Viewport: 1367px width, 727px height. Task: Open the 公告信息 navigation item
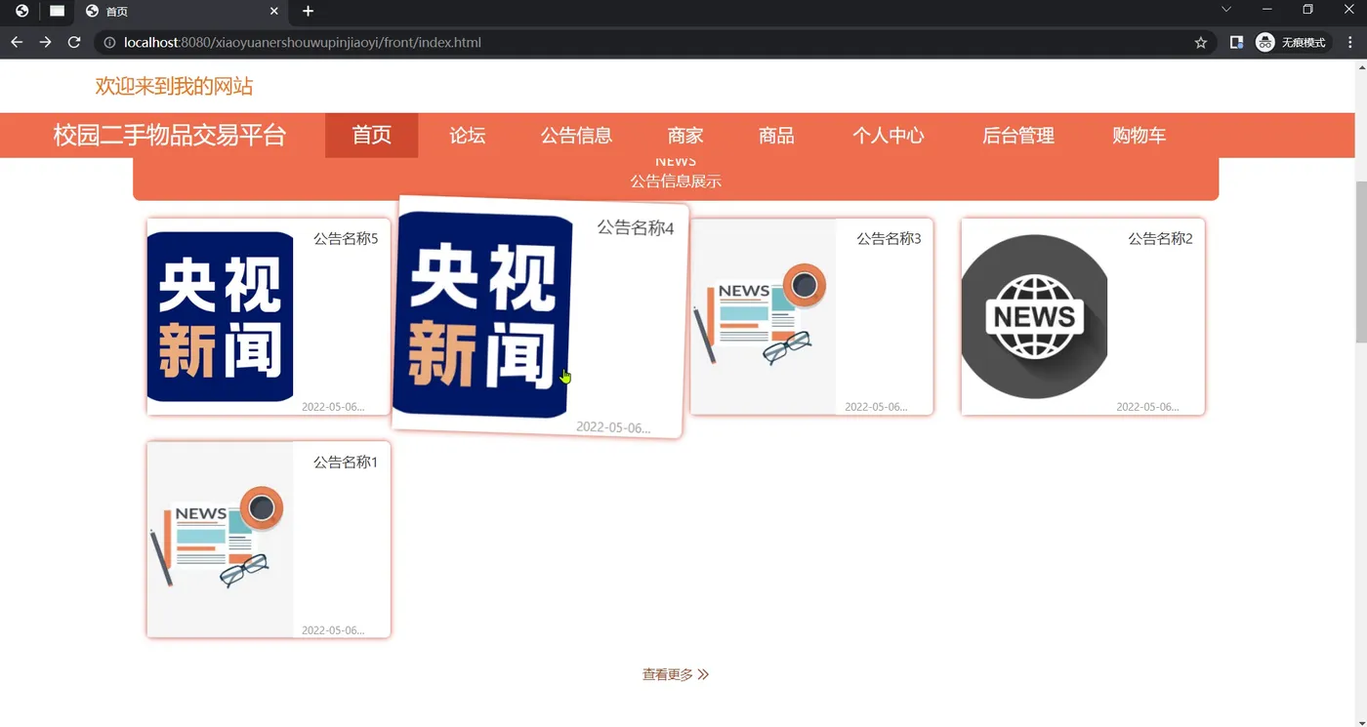pyautogui.click(x=576, y=136)
